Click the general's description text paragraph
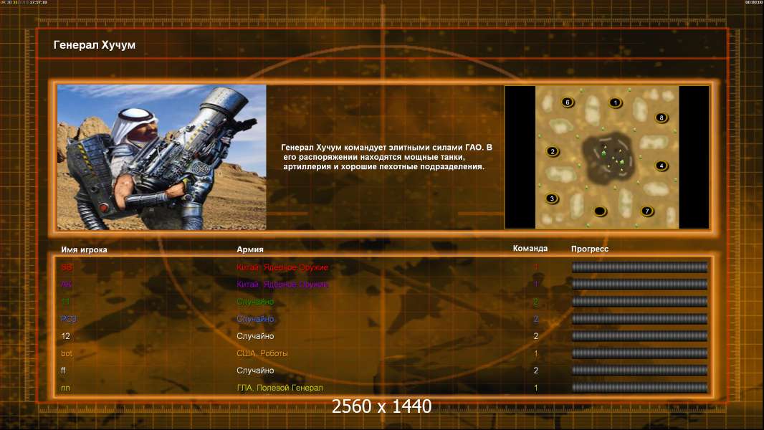 (386, 157)
